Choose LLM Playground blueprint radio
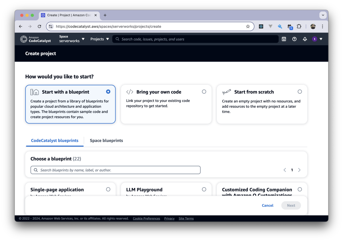The width and height of the screenshot is (343, 241). [204, 189]
